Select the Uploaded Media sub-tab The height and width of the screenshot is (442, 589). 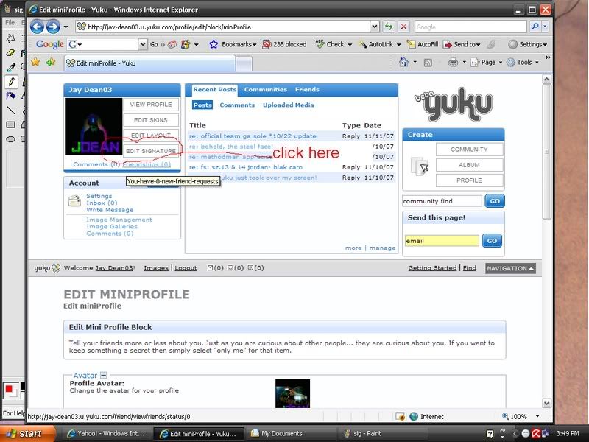pyautogui.click(x=288, y=105)
